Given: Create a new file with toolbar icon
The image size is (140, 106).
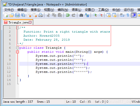Looking at the screenshot, I should click(6, 15).
